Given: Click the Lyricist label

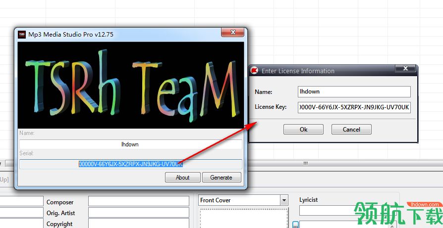Looking at the screenshot, I should coord(309,200).
